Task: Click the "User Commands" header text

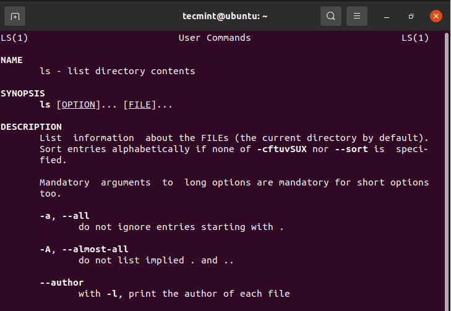Action: (215, 38)
